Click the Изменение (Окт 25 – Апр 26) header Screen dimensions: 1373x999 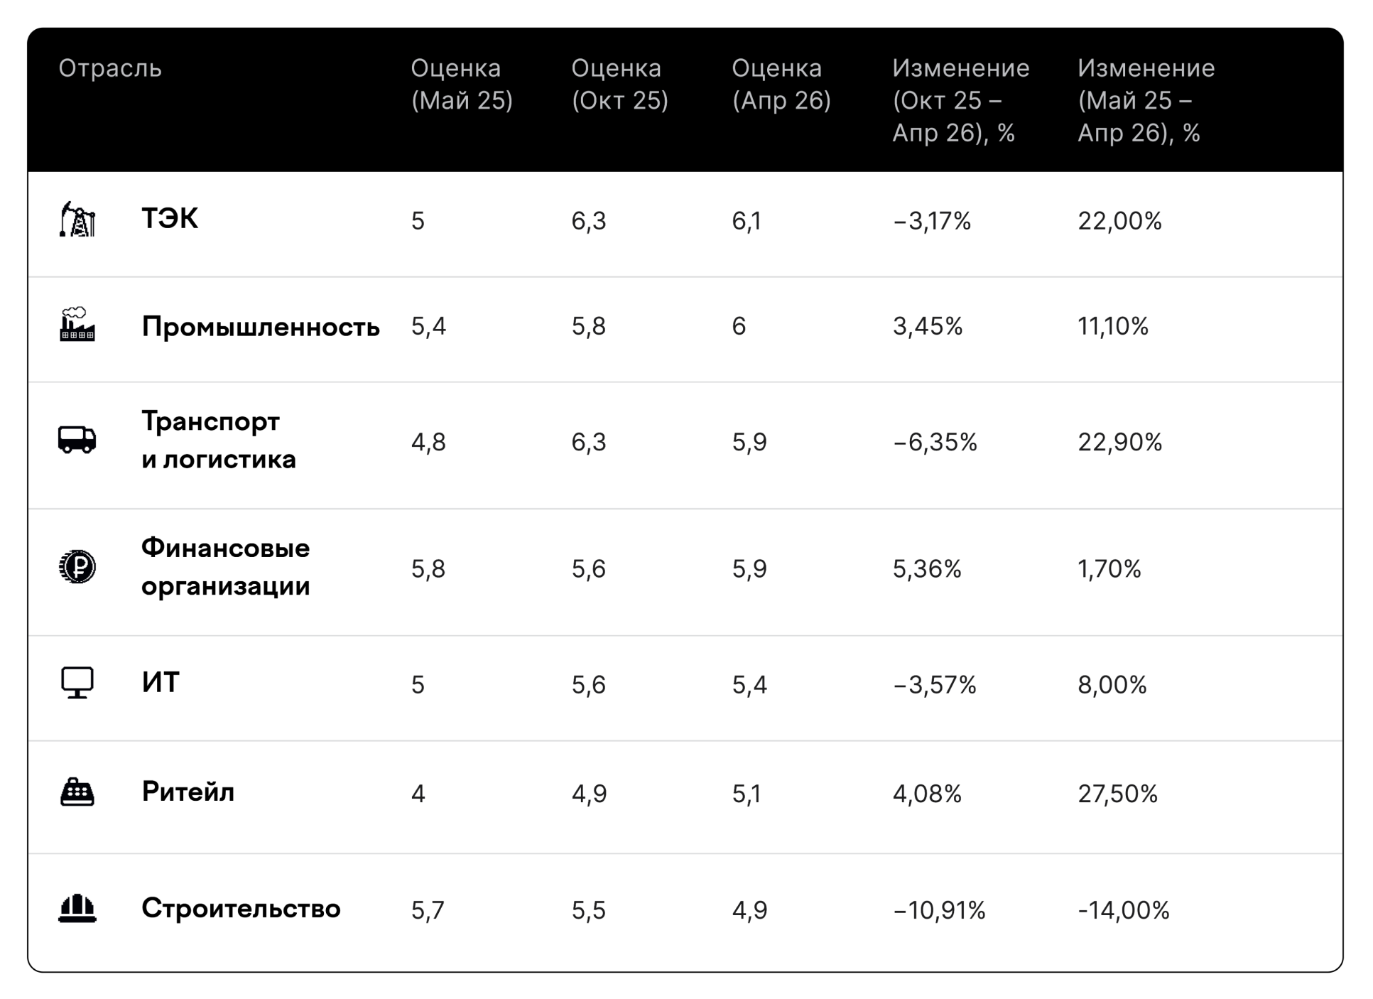[x=960, y=100]
